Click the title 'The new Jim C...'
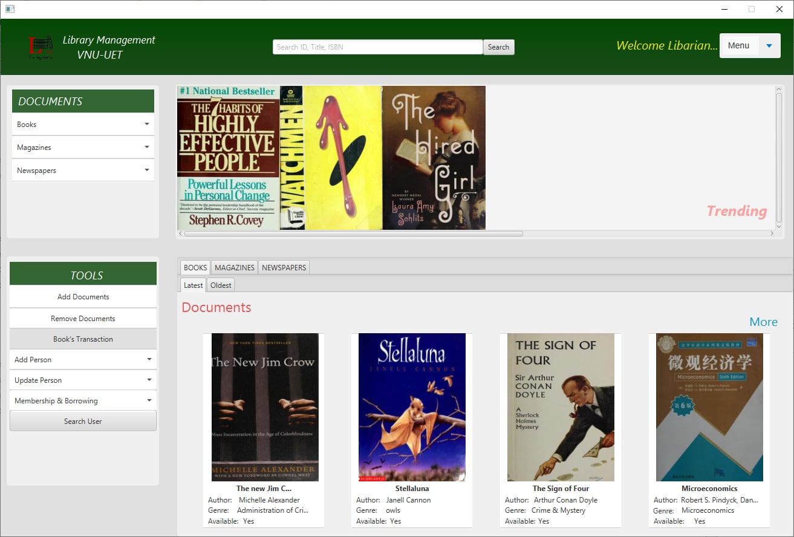The image size is (794, 537). (264, 489)
